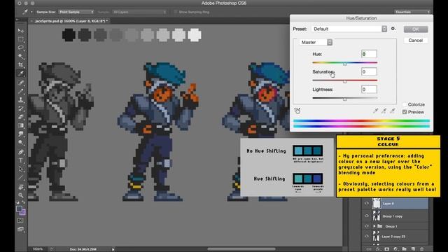Select the Eyedropper tool in toolbar
The width and height of the screenshot is (448, 252).
[x=21, y=73]
